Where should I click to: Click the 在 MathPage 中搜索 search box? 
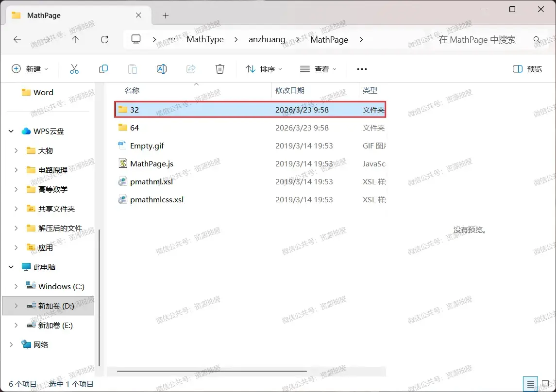476,40
